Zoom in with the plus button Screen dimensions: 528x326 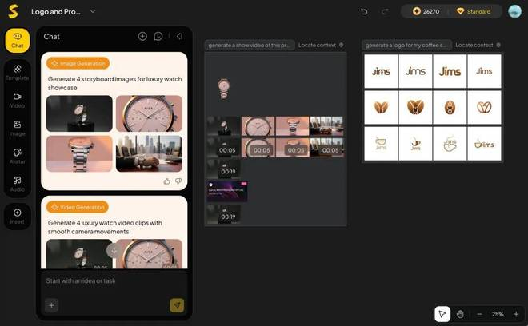click(516, 314)
